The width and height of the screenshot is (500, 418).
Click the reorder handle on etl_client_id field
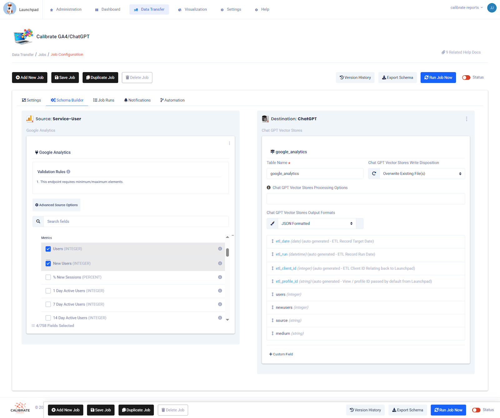272,268
